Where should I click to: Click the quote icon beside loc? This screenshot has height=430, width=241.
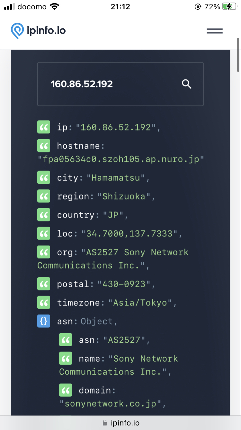(44, 234)
